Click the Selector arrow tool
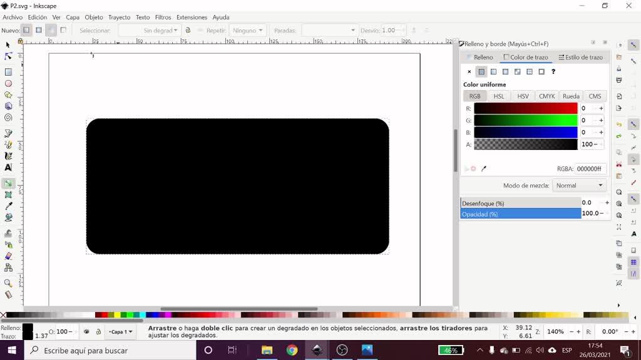 pyautogui.click(x=8, y=45)
